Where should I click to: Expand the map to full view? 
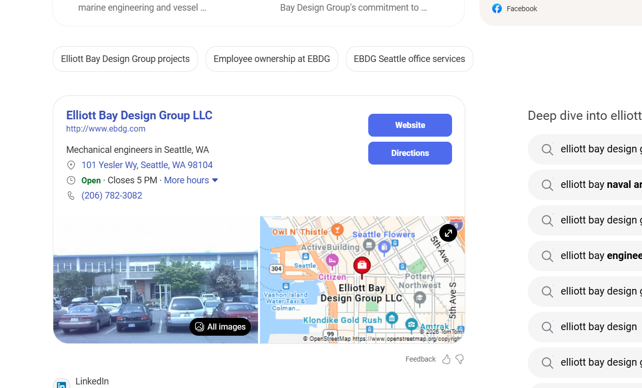point(448,233)
